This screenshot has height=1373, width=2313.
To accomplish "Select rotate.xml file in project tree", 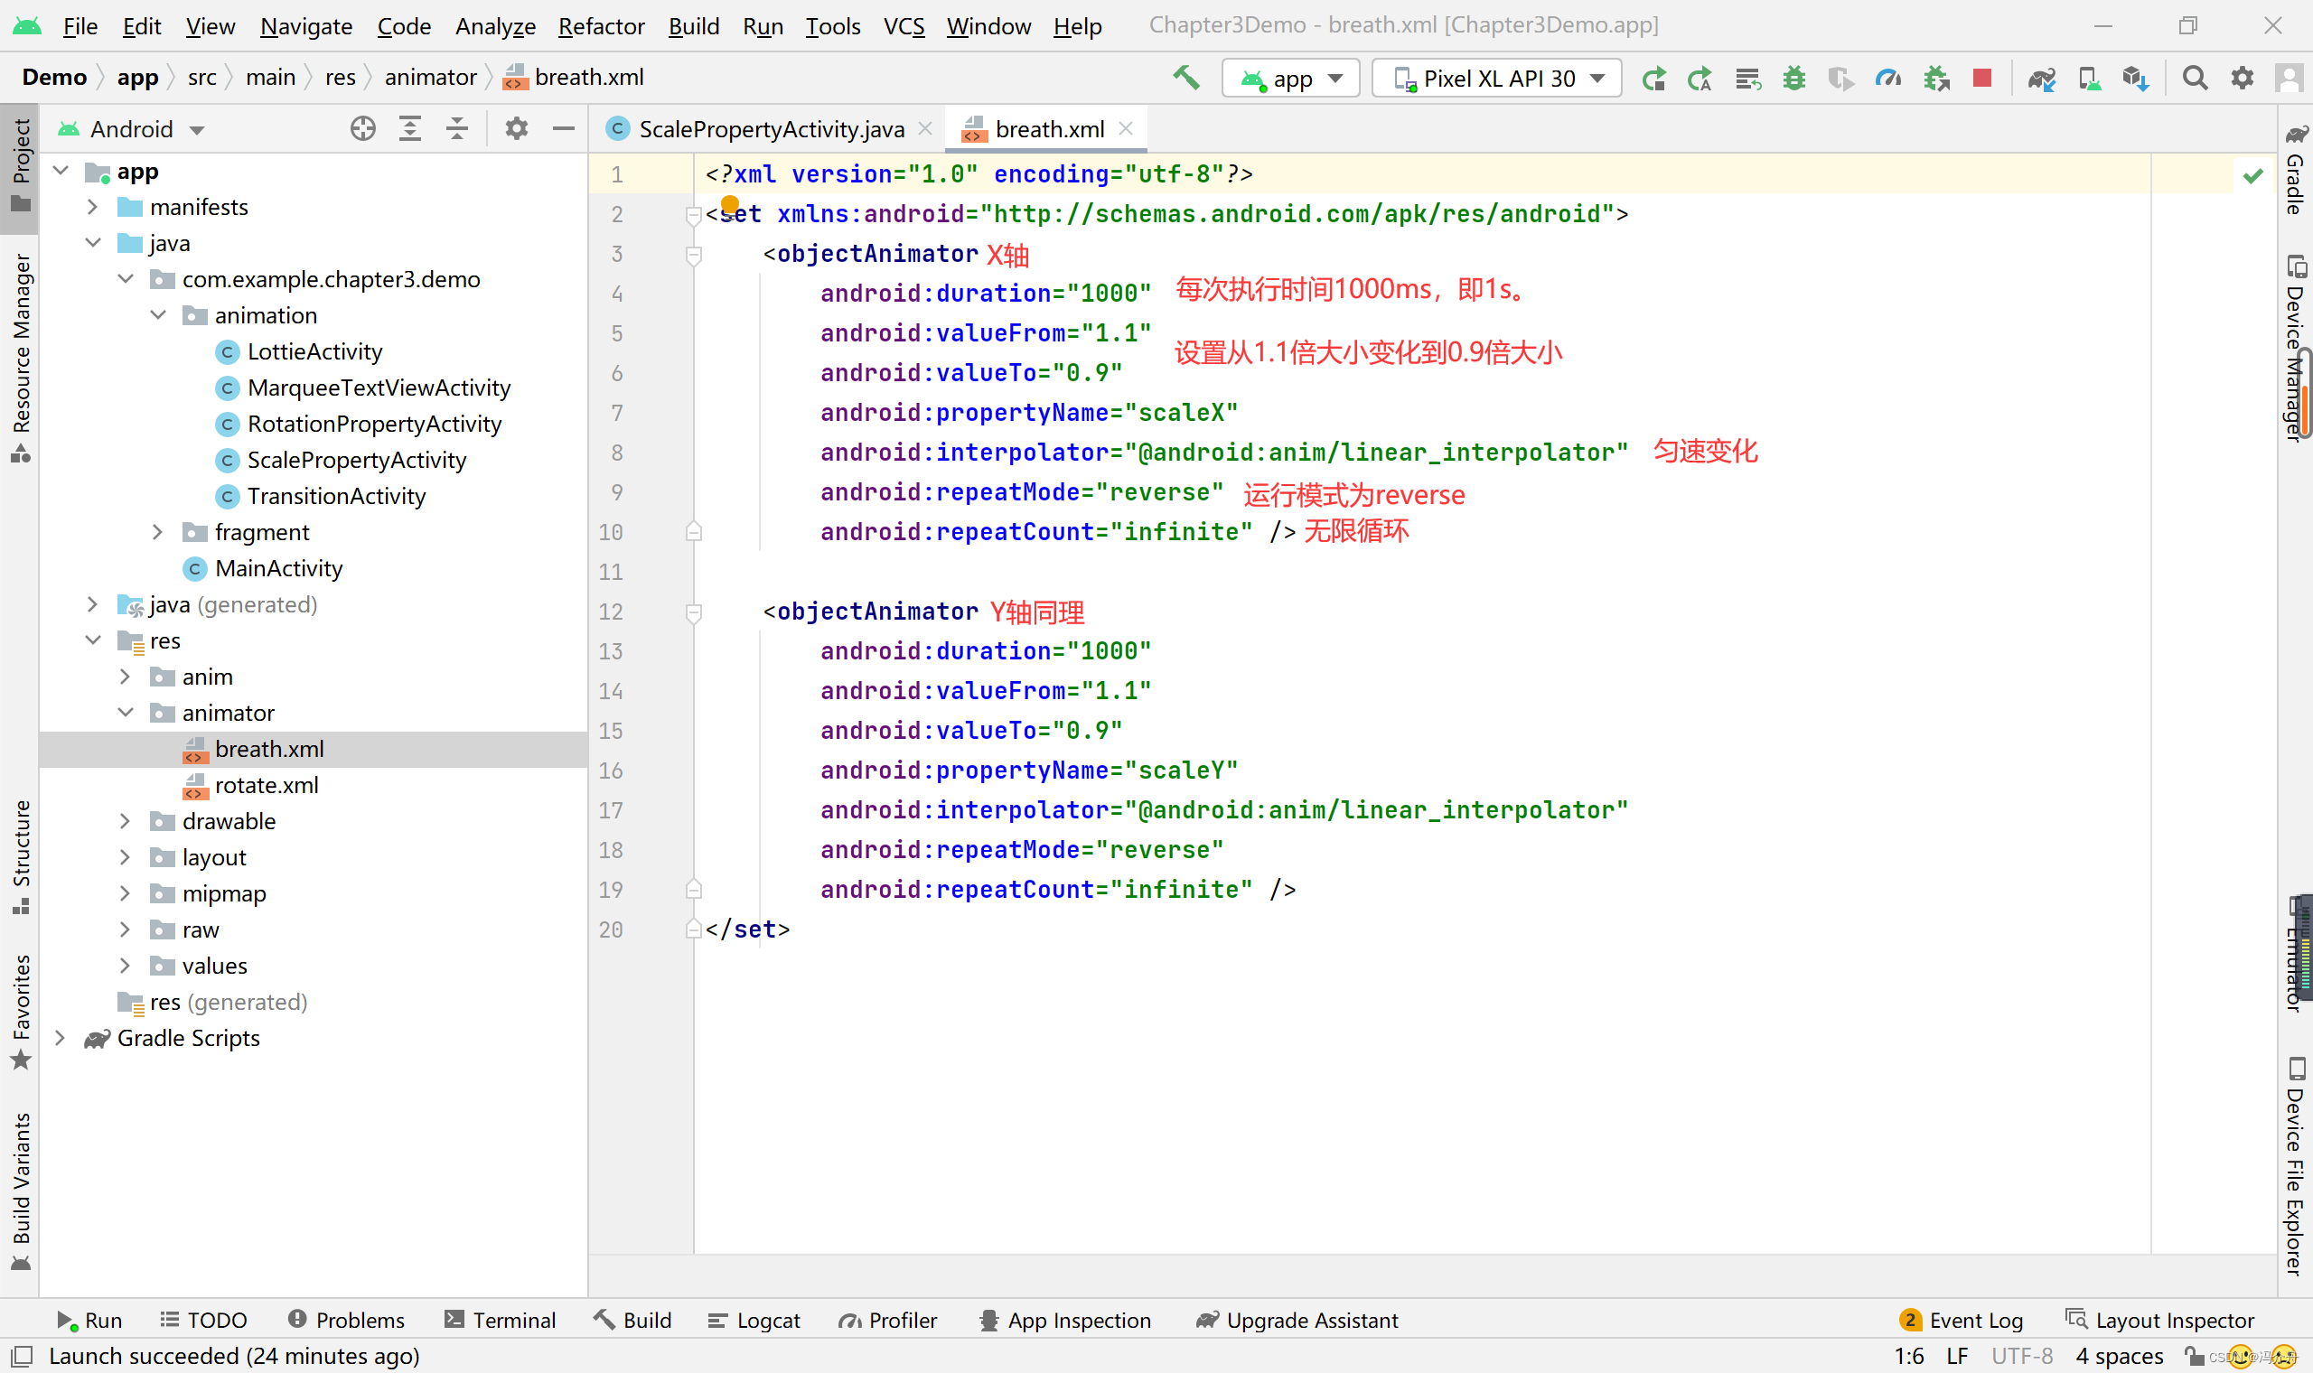I will 267,786.
